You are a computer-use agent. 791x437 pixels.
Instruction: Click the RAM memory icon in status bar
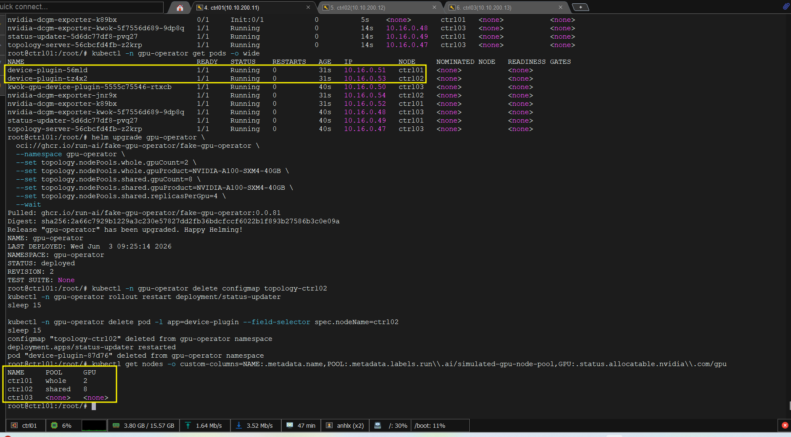click(116, 425)
